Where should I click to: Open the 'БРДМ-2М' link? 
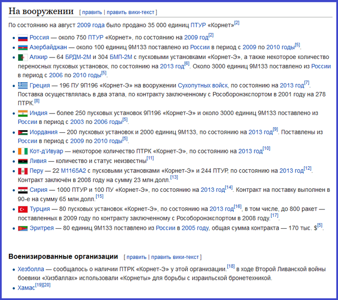point(78,57)
